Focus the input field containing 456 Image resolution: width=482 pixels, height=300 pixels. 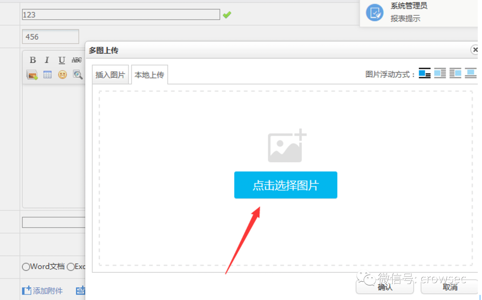pyautogui.click(x=50, y=37)
